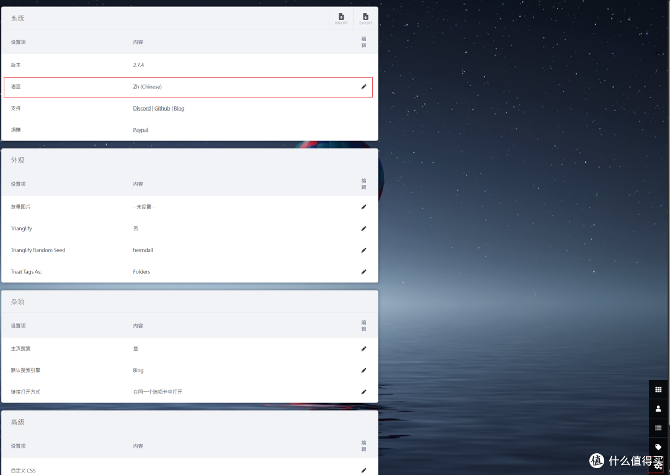Click the 默认搜索引擎 label
The image size is (670, 475).
pos(25,370)
